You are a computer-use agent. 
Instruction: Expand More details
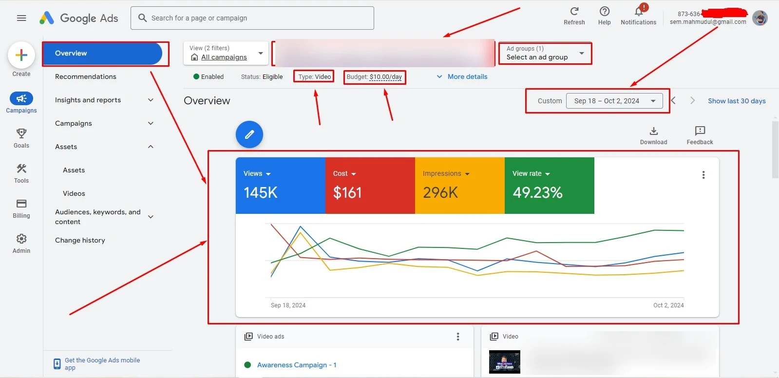click(x=462, y=76)
